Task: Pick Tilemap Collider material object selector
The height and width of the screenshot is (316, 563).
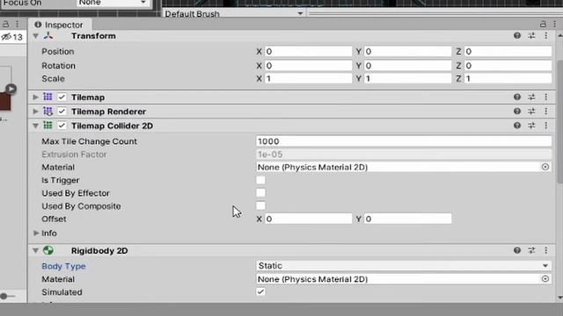Action: pyautogui.click(x=545, y=167)
